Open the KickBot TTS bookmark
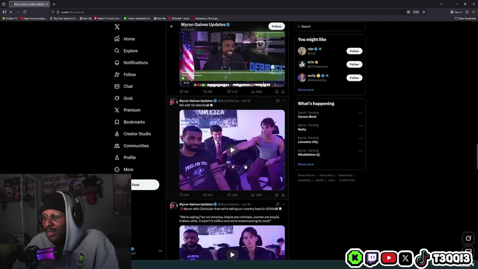The height and width of the screenshot is (269, 478). click(10, 18)
